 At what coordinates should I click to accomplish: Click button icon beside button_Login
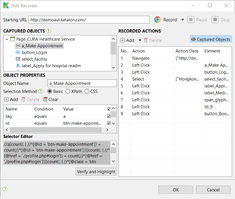click(x=18, y=52)
